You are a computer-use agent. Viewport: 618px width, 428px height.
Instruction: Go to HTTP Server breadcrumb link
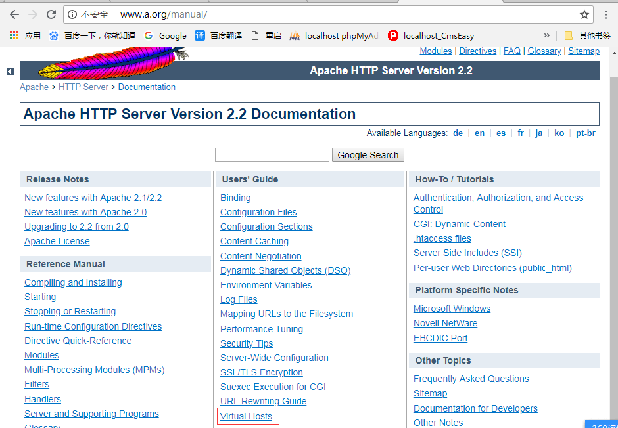83,87
